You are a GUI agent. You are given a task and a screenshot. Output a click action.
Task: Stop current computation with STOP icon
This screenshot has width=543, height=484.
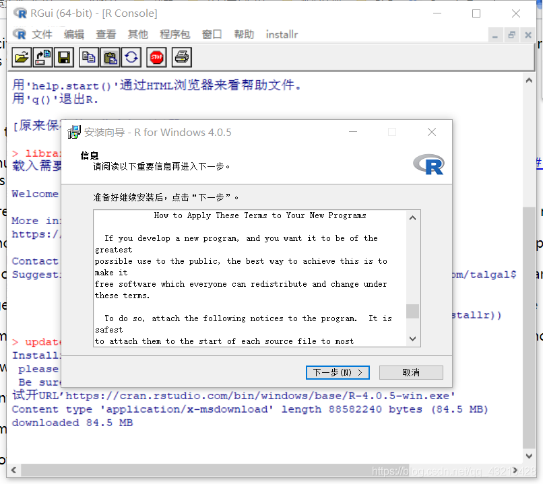(156, 57)
